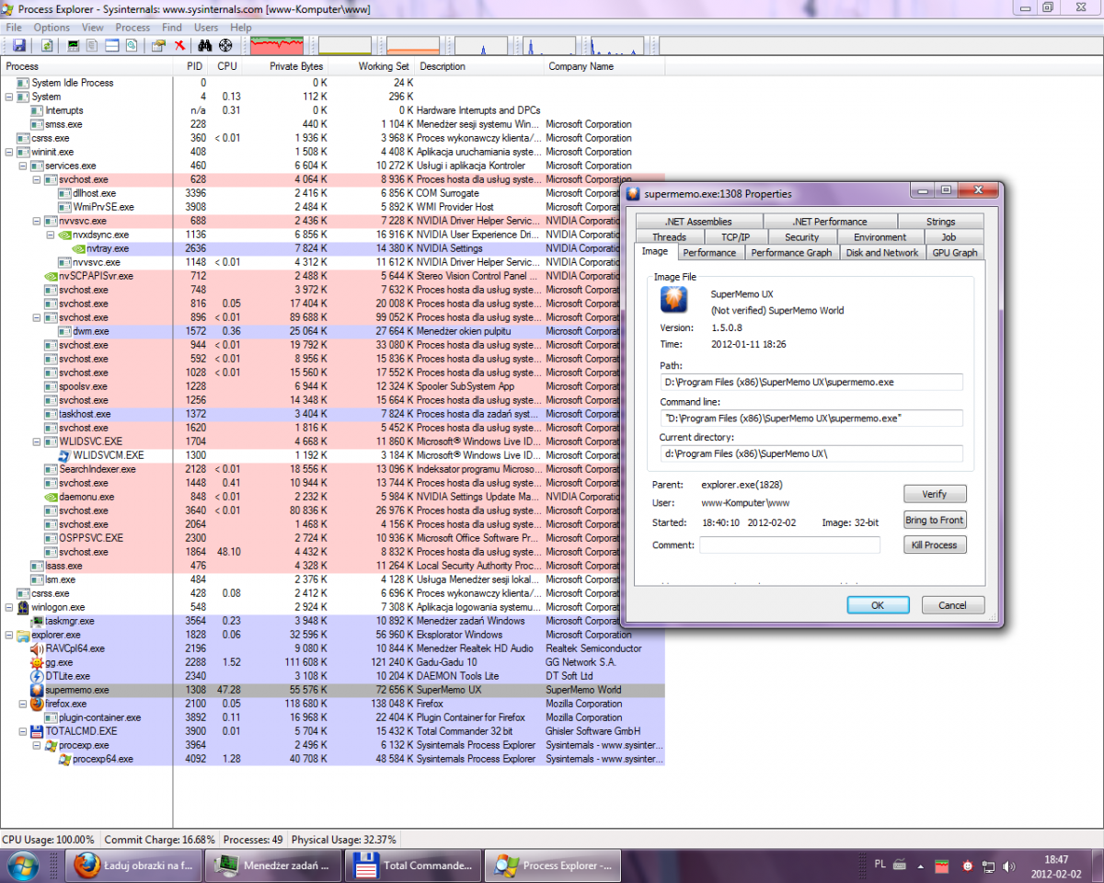Switch to the Performance Graph tab

pyautogui.click(x=791, y=252)
